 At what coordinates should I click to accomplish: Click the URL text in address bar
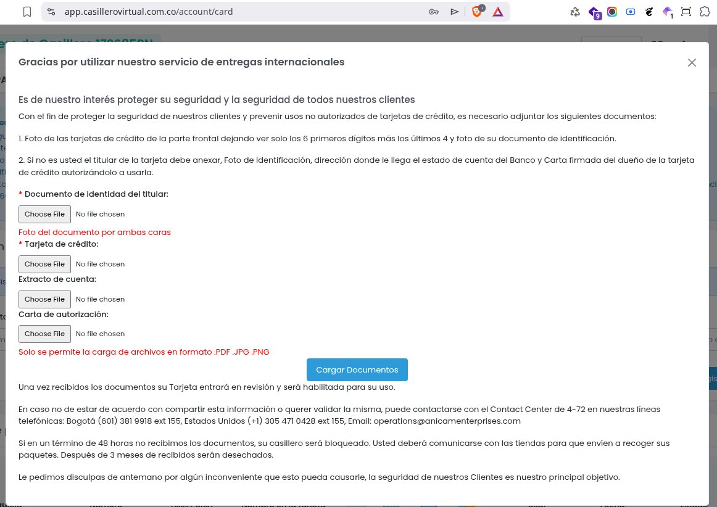coord(149,12)
